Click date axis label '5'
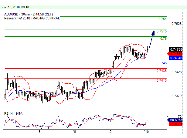 coord(39,132)
